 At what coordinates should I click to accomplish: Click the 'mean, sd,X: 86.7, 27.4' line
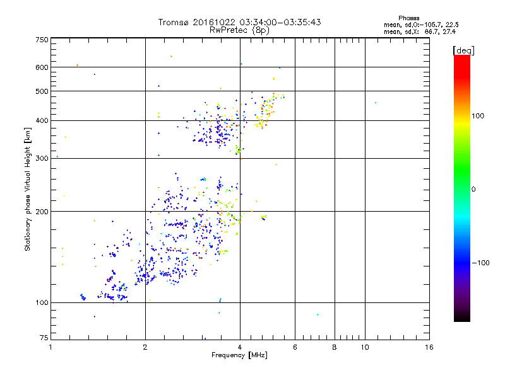(420, 31)
